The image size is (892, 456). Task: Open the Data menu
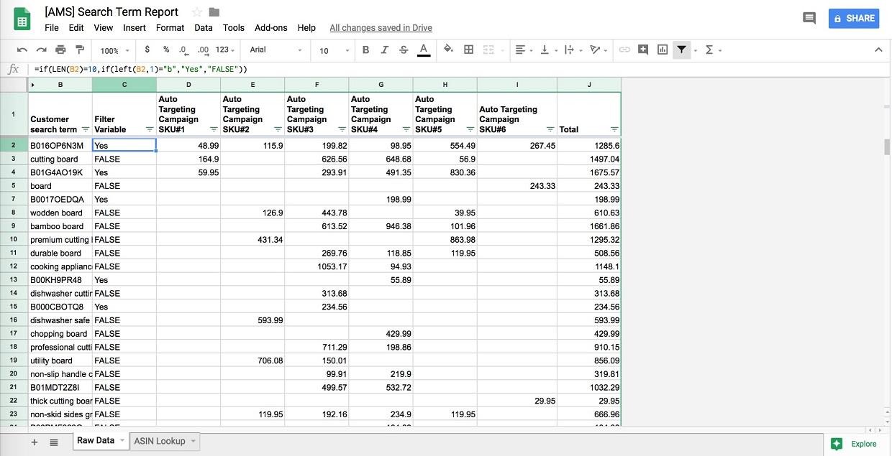click(x=203, y=28)
